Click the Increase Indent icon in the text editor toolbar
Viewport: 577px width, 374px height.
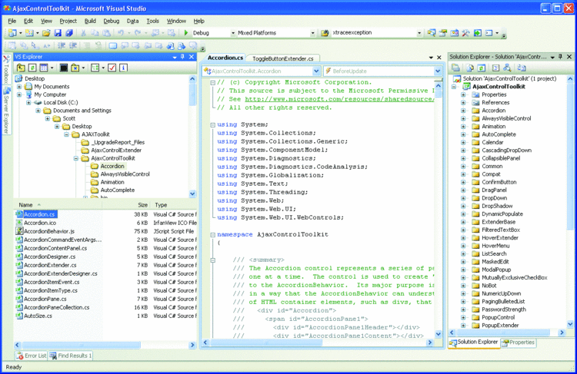point(73,45)
